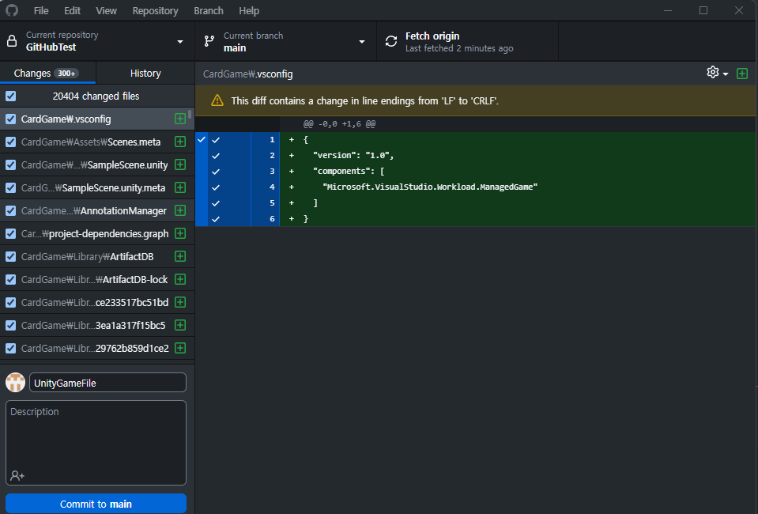758x514 pixels.
Task: Open the View menu
Action: pyautogui.click(x=107, y=10)
